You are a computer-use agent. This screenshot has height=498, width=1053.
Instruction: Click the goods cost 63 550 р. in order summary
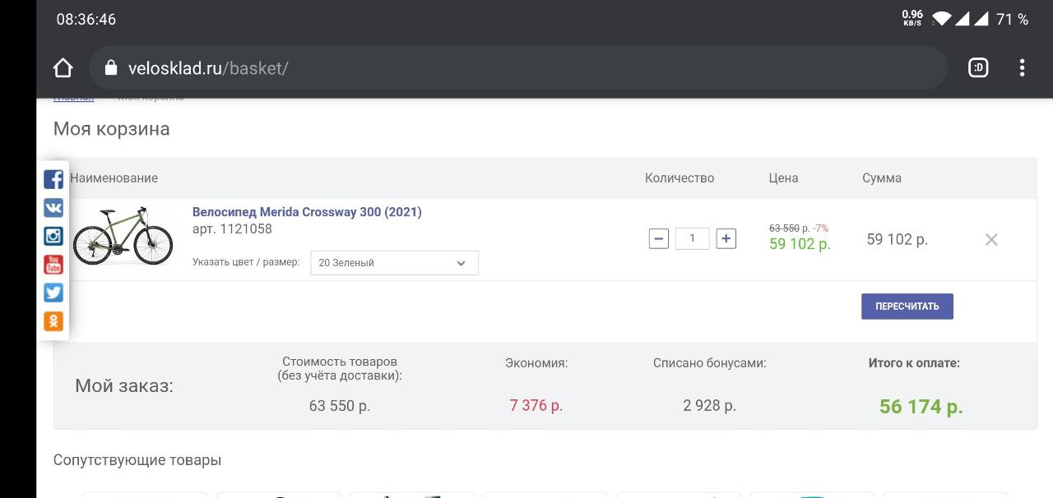pos(340,405)
